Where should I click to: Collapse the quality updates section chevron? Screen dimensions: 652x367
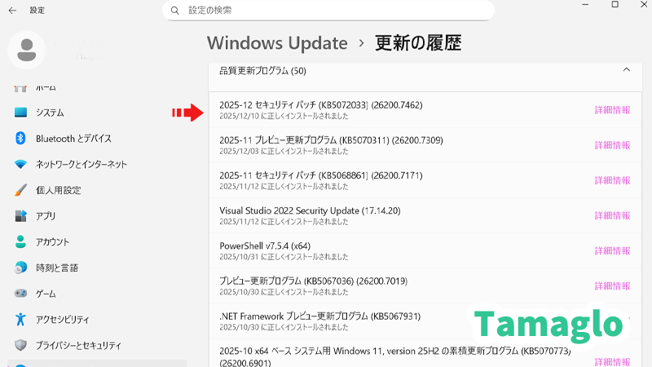[626, 71]
